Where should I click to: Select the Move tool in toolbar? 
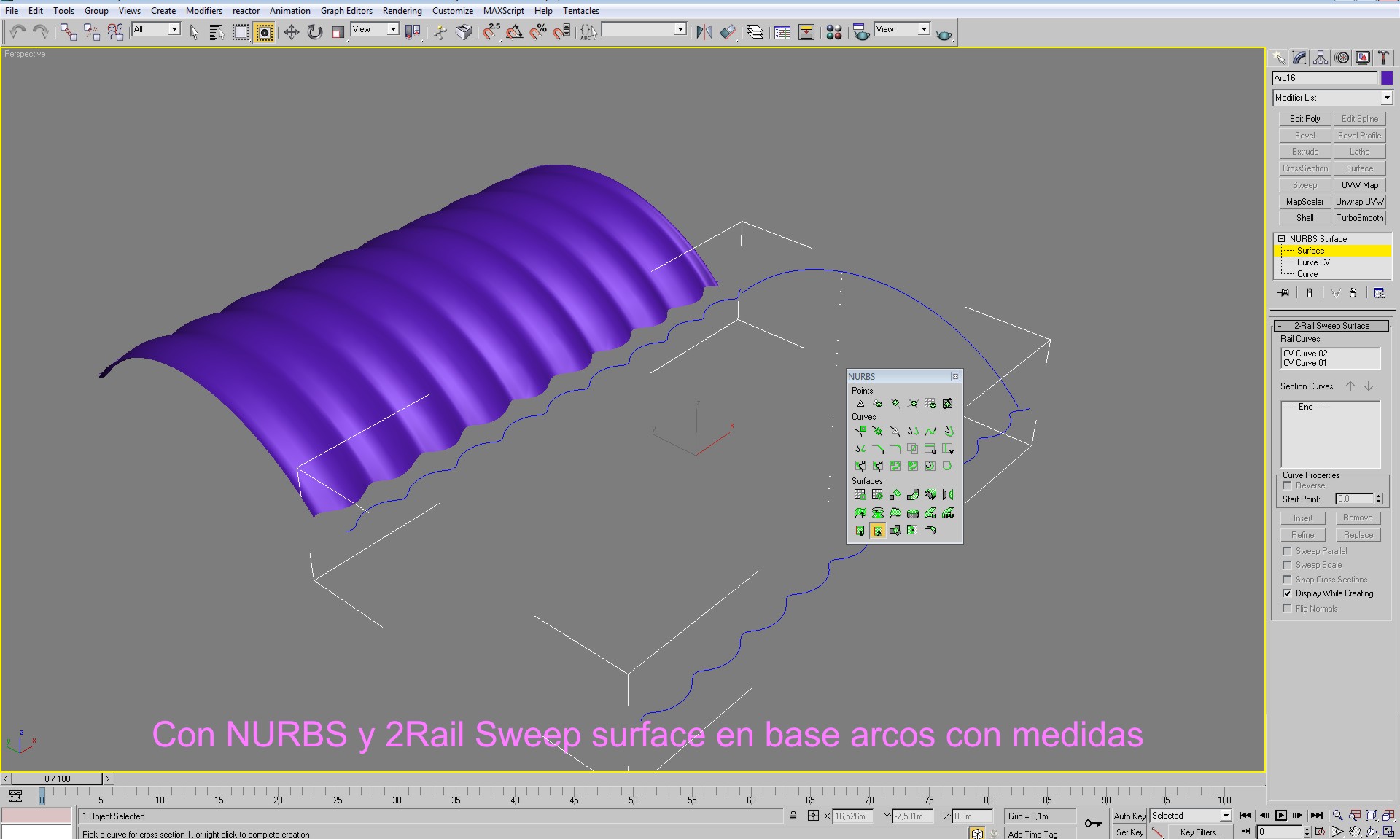pyautogui.click(x=291, y=32)
